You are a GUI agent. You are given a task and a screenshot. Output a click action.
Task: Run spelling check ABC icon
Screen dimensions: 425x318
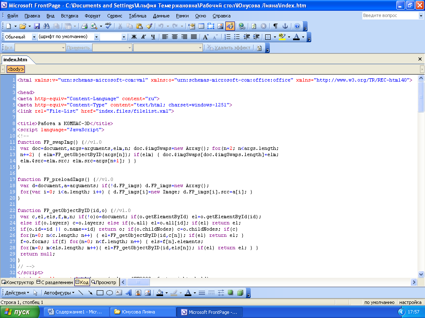[x=108, y=26]
